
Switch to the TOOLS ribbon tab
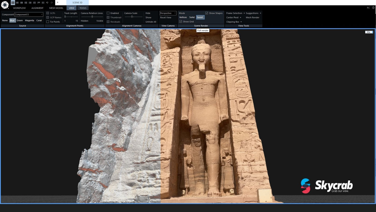[x=83, y=8]
